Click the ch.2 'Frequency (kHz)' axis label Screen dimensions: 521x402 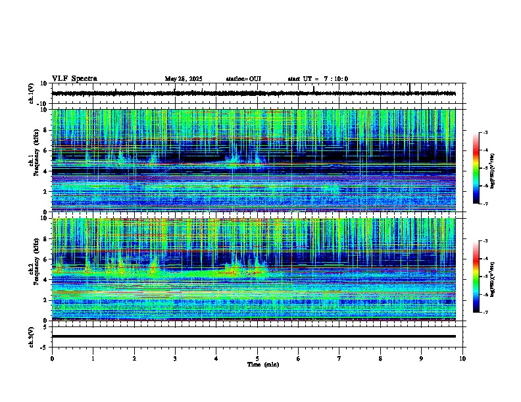[37, 261]
